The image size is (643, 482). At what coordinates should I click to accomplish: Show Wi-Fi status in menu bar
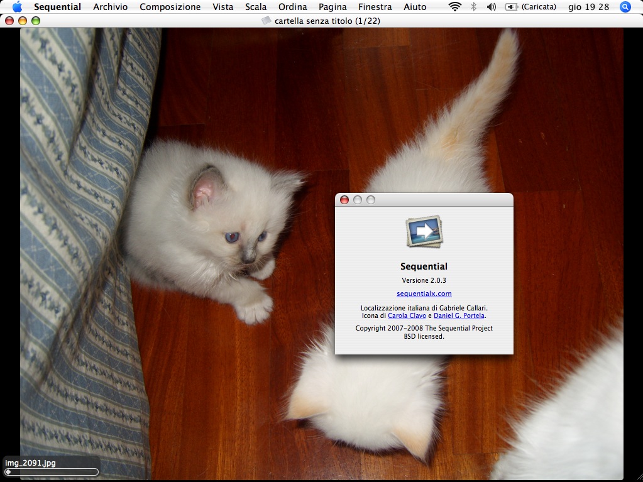[455, 6]
